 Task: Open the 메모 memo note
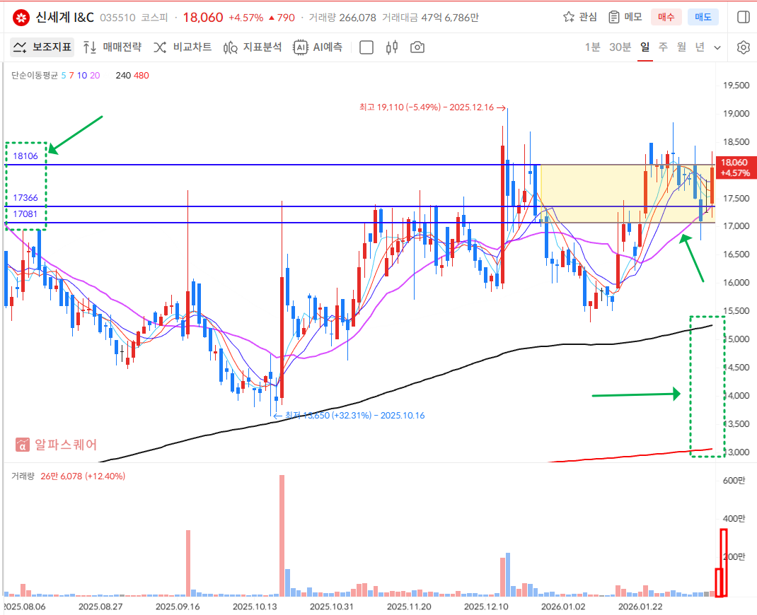coord(625,17)
